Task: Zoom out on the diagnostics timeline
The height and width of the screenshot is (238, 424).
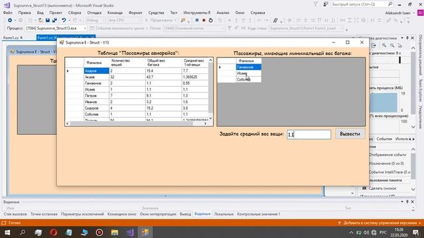Action: [x=392, y=46]
